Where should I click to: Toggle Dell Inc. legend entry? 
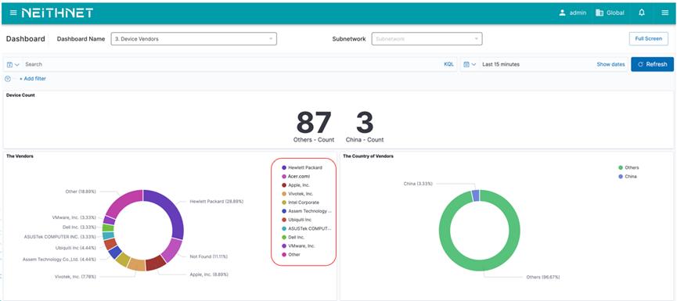pos(293,237)
